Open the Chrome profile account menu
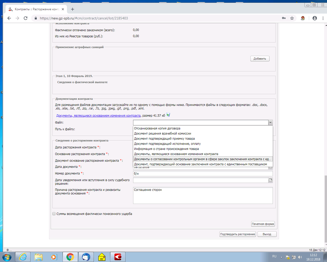Image resolution: width=327 pixels, height=262 pixels. [x=315, y=18]
